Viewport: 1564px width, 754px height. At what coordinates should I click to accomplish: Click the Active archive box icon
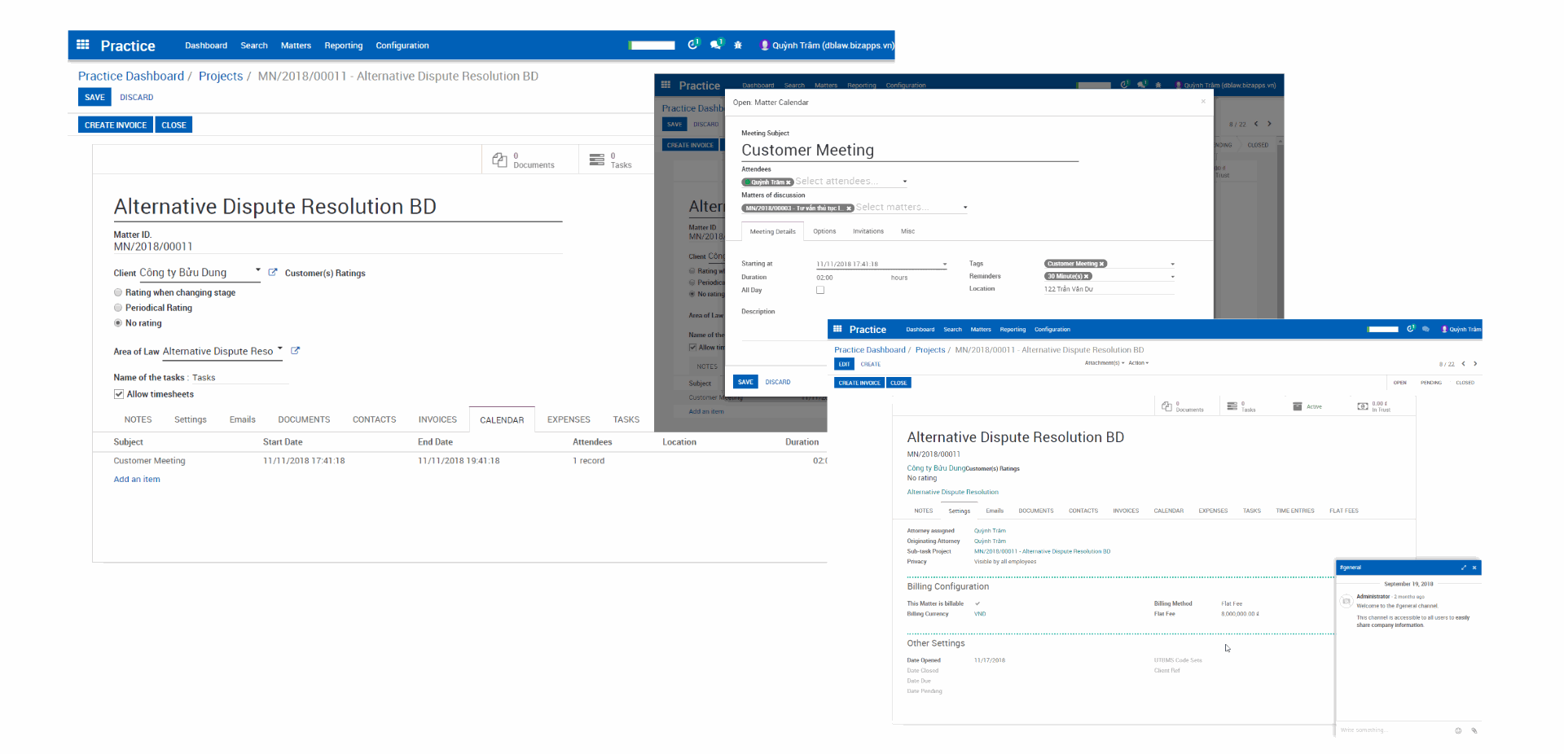pyautogui.click(x=1298, y=406)
